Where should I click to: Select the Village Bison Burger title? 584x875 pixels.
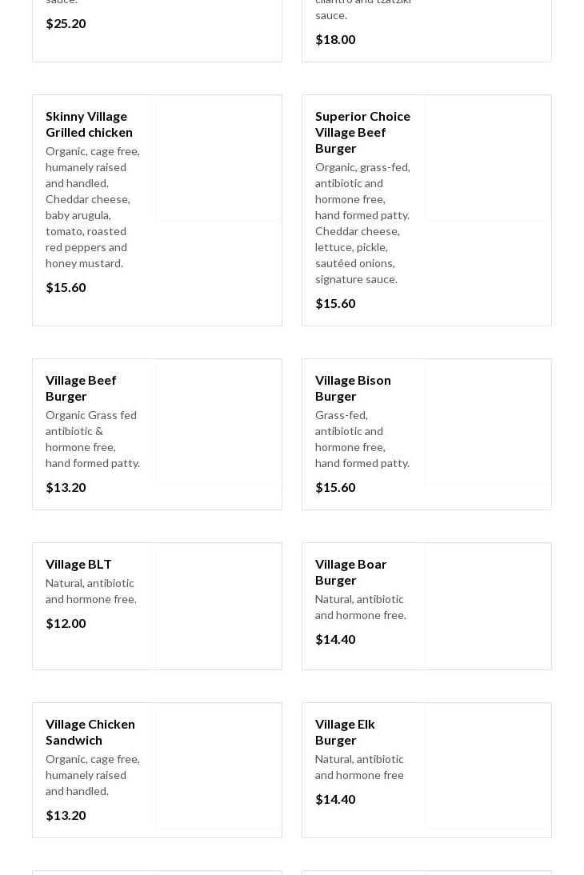[353, 388]
